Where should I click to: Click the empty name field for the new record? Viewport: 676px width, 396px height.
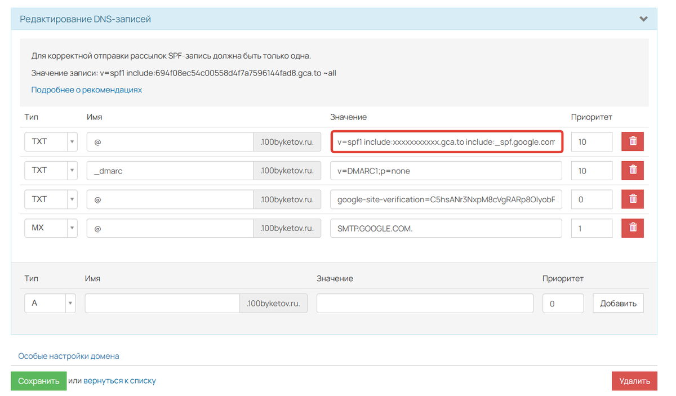tap(163, 303)
